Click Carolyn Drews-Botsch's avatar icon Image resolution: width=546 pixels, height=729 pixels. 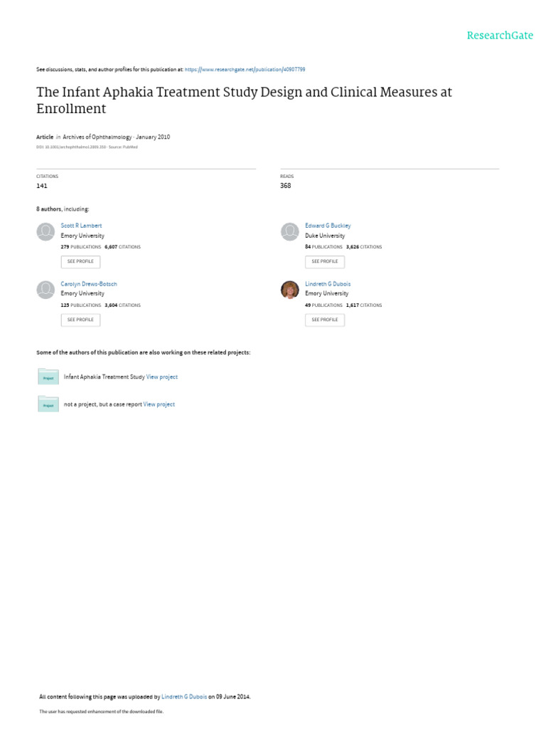45,290
